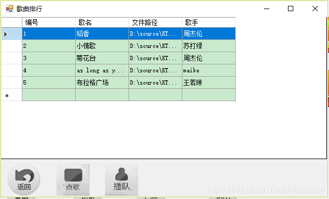The image size is (329, 199).
Task: Click the file path cell in 稻香 row
Action: tap(155, 34)
